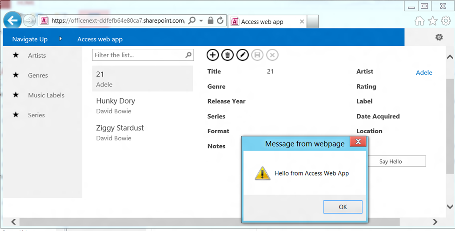Click the Delete record trash icon
455x231 pixels.
click(x=227, y=55)
